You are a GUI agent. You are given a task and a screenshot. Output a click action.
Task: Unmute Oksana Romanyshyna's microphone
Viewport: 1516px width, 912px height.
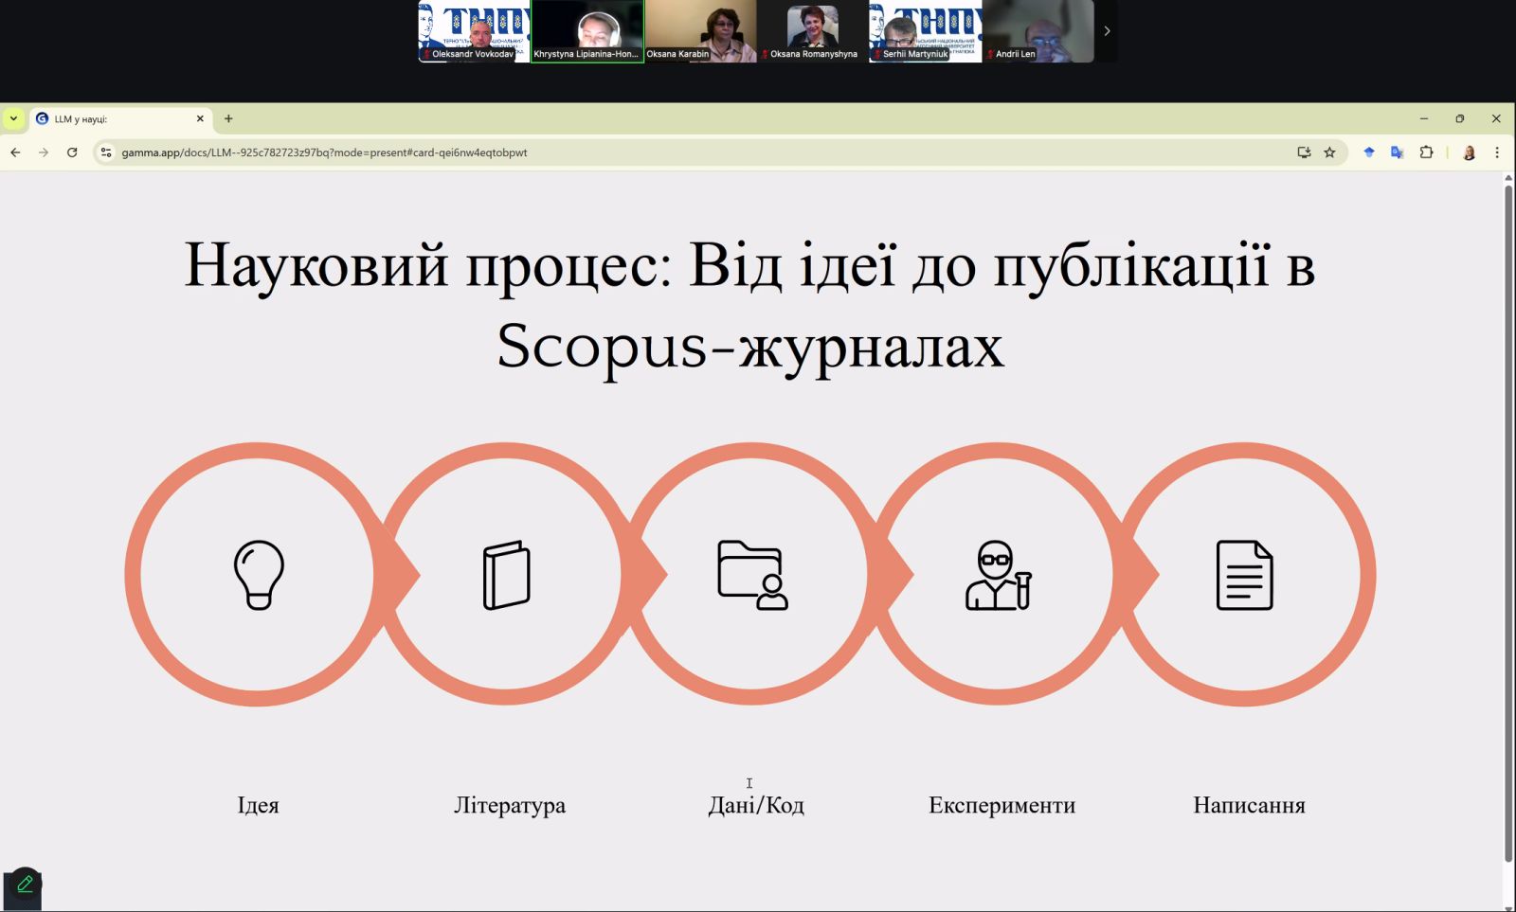766,54
